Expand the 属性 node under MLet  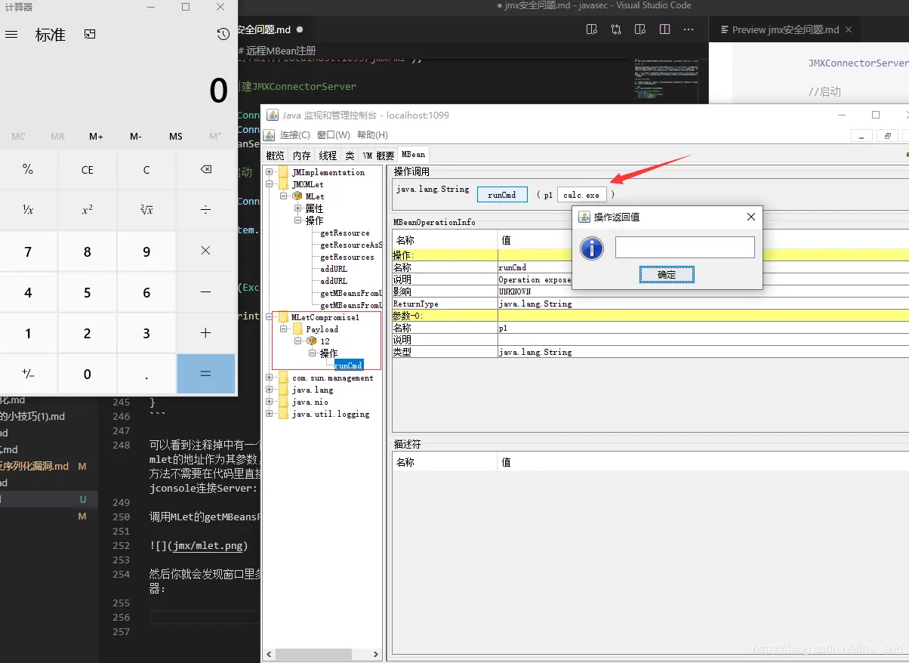click(297, 208)
